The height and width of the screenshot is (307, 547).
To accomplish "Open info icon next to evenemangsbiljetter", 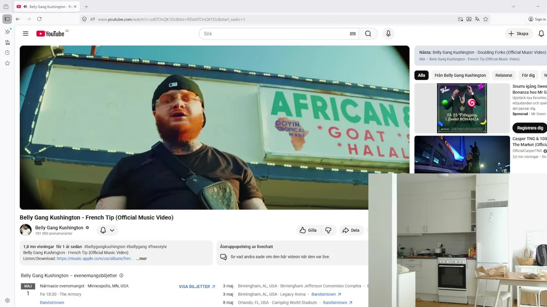I will [121, 275].
